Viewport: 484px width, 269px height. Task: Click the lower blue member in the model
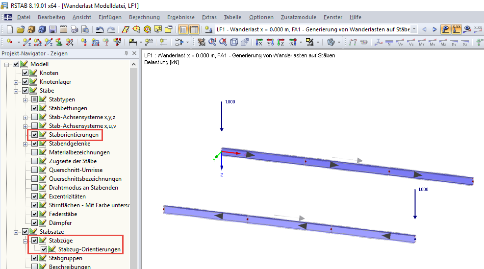[x=289, y=224]
